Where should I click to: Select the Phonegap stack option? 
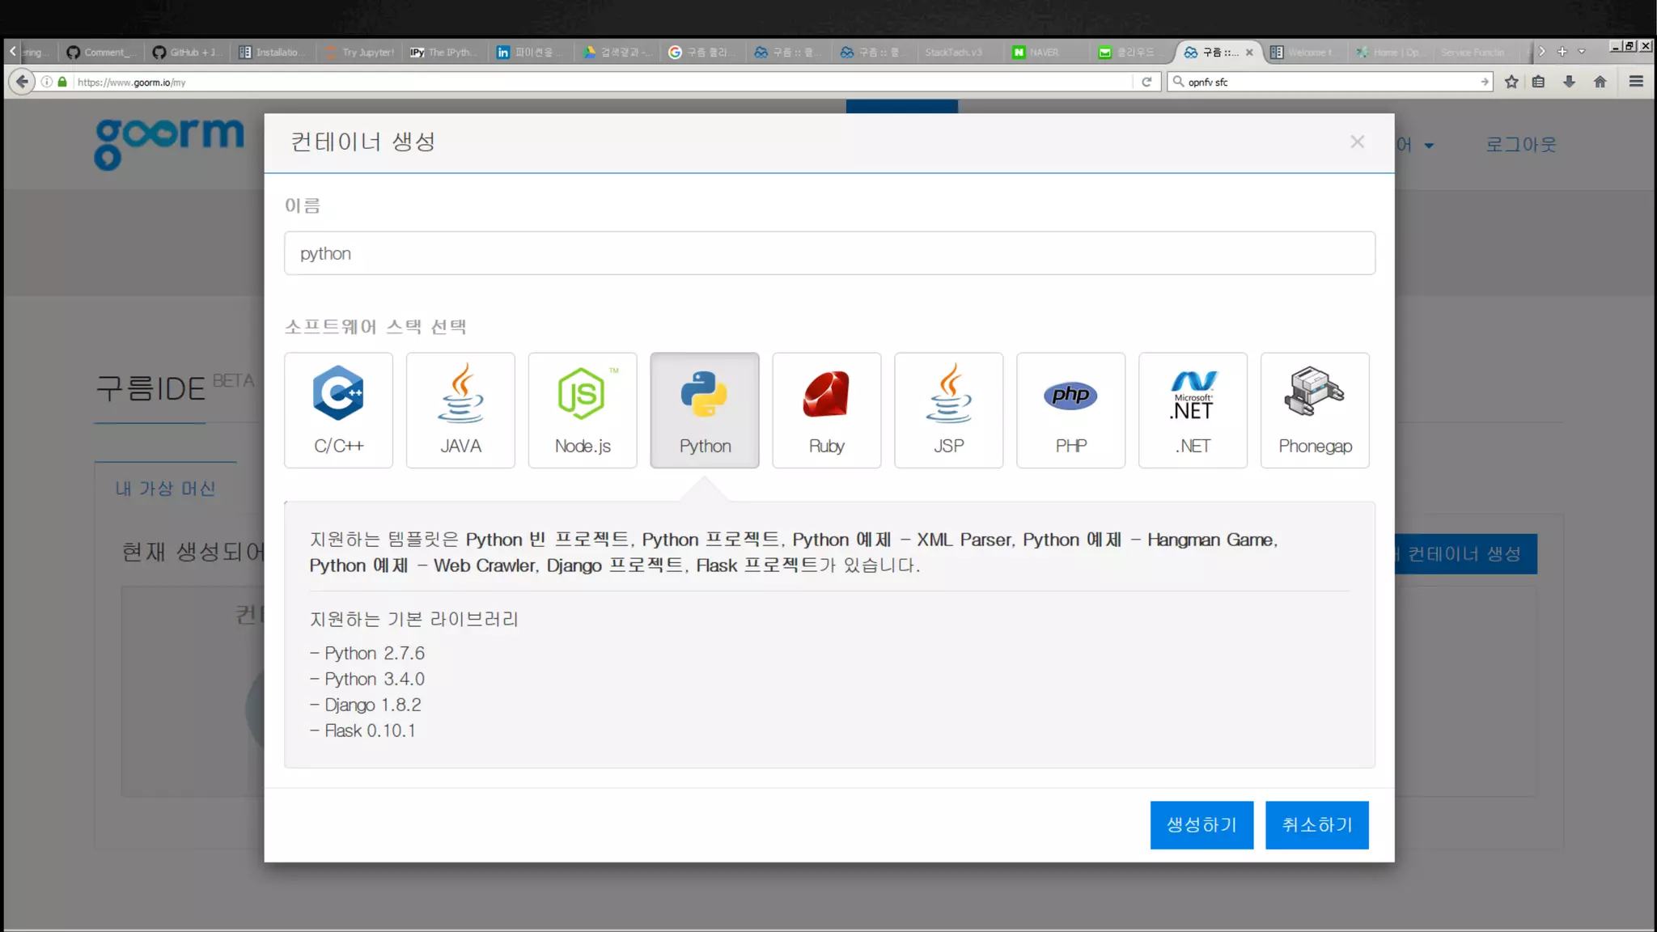1315,410
